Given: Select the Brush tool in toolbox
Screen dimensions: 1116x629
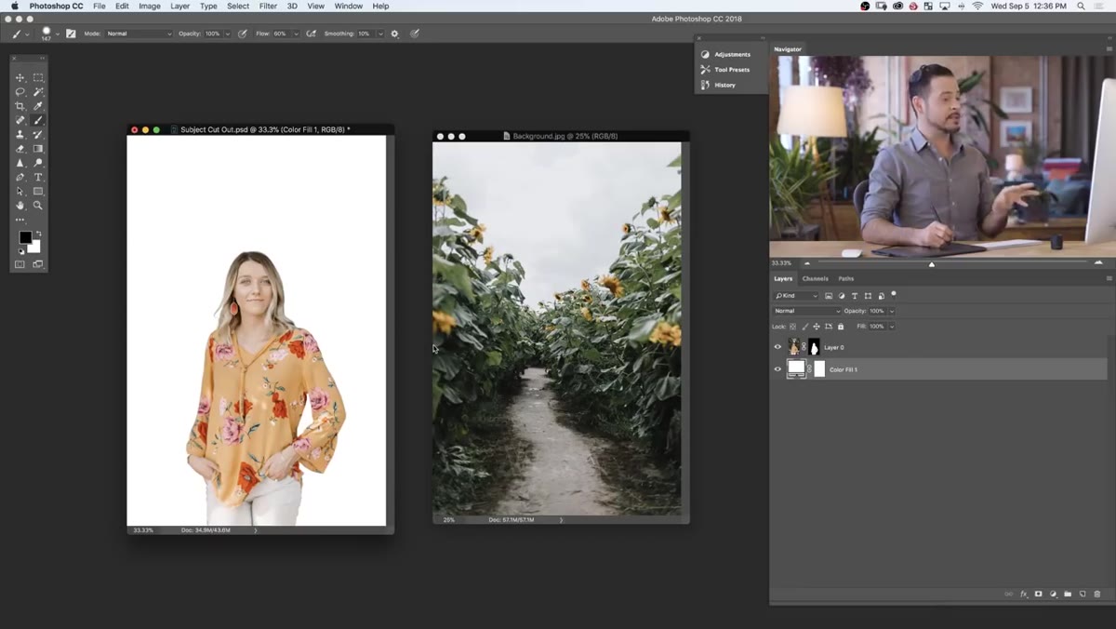Looking at the screenshot, I should coord(38,120).
